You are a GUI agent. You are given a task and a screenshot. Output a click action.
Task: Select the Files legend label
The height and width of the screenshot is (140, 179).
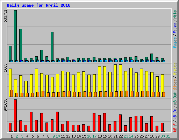175,28
